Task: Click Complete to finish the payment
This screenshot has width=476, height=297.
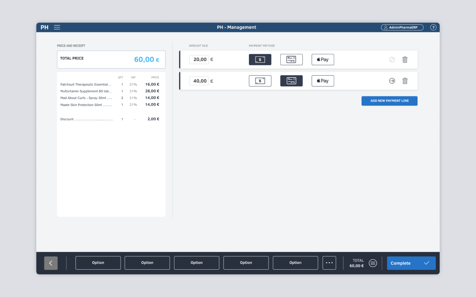Action: tap(411, 263)
